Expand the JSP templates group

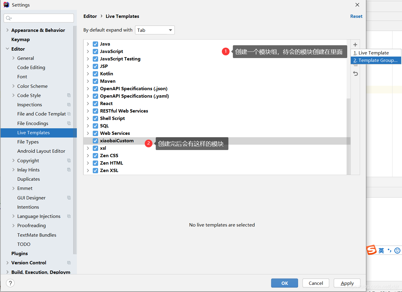coord(88,66)
